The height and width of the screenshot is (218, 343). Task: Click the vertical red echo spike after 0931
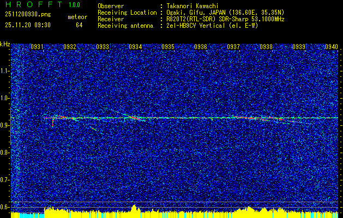(53, 122)
